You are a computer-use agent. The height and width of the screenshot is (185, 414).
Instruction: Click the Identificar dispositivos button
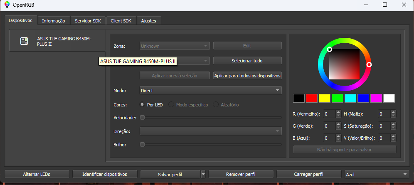(x=105, y=174)
